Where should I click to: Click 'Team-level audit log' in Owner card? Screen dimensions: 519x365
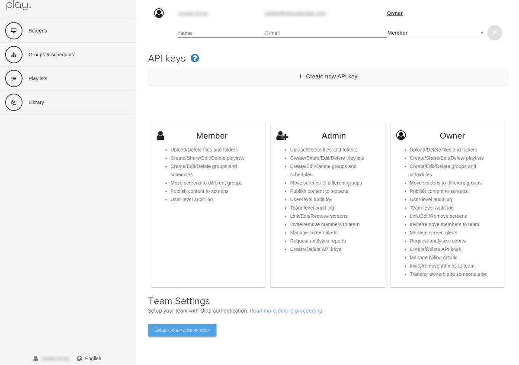(x=432, y=208)
